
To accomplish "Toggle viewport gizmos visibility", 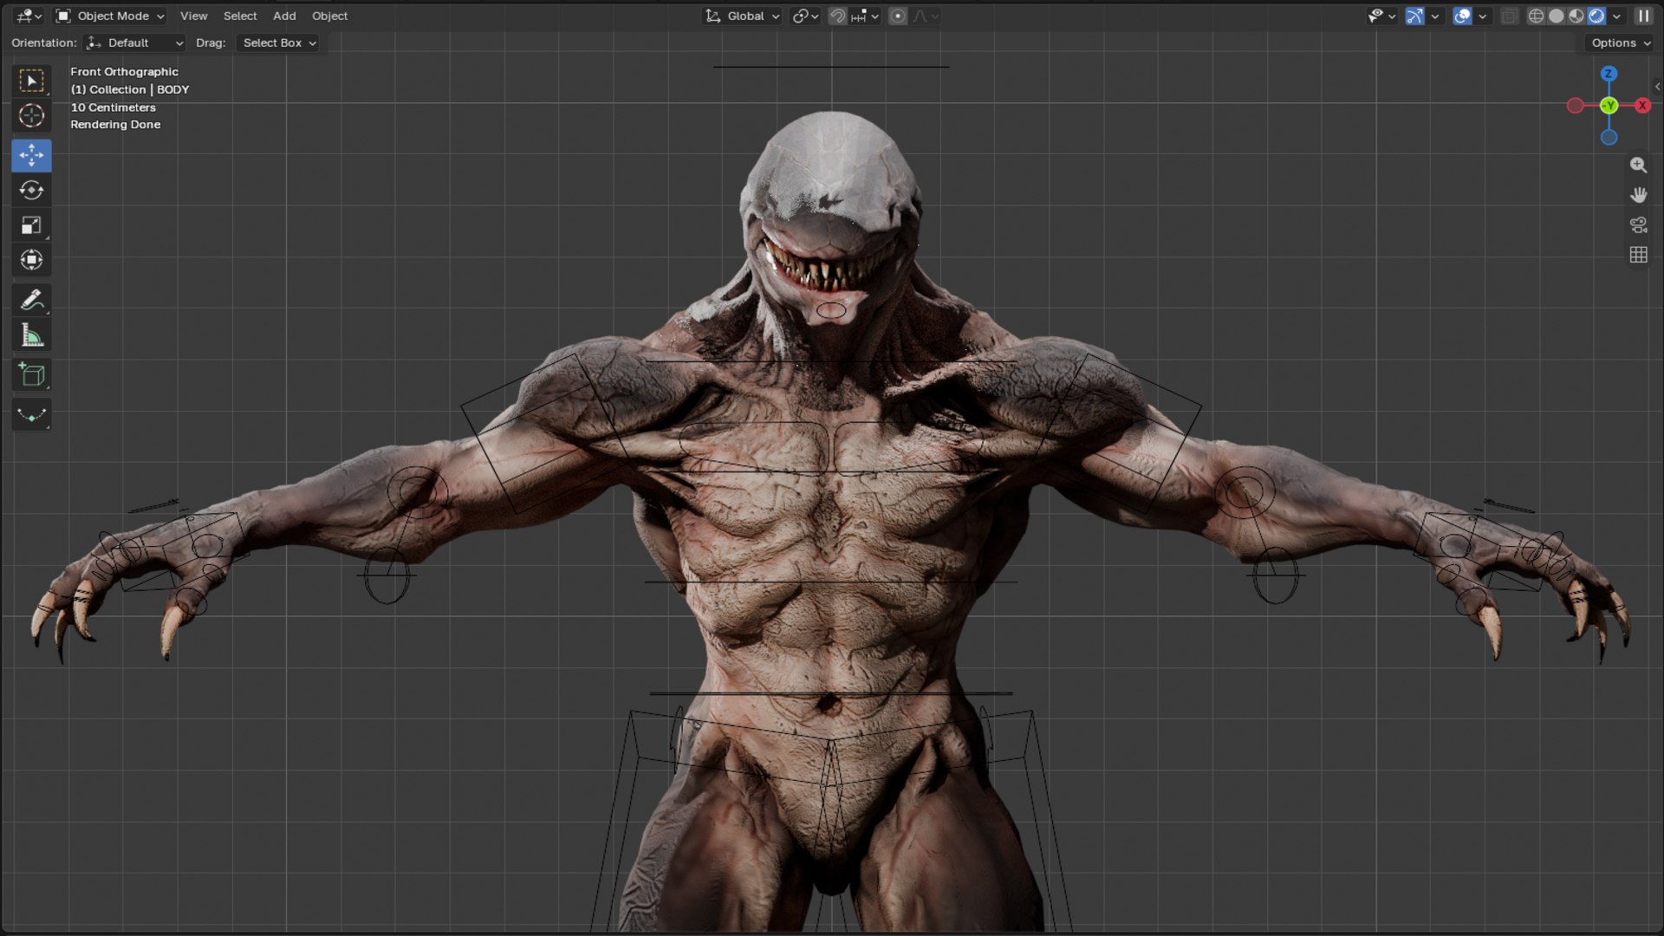I will coord(1414,16).
